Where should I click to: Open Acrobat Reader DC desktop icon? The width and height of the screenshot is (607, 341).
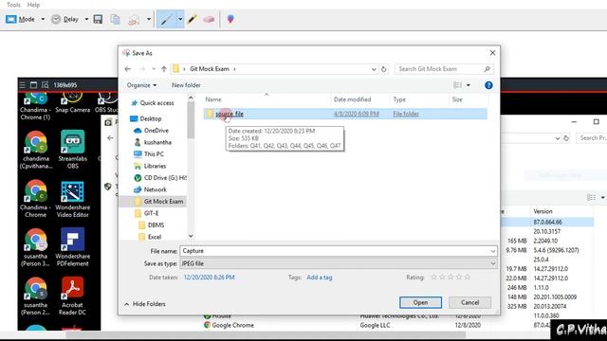coord(72,296)
